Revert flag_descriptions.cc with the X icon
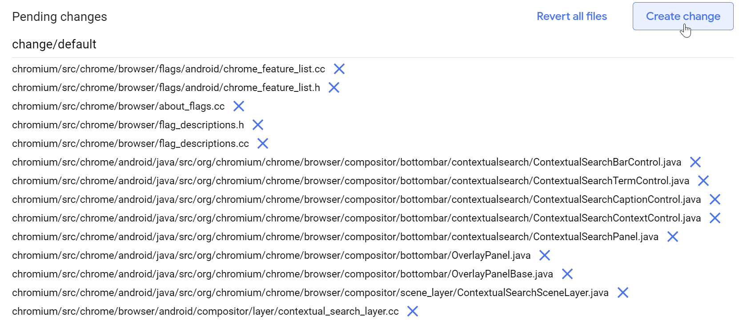This screenshot has height=332, width=739. (x=263, y=143)
